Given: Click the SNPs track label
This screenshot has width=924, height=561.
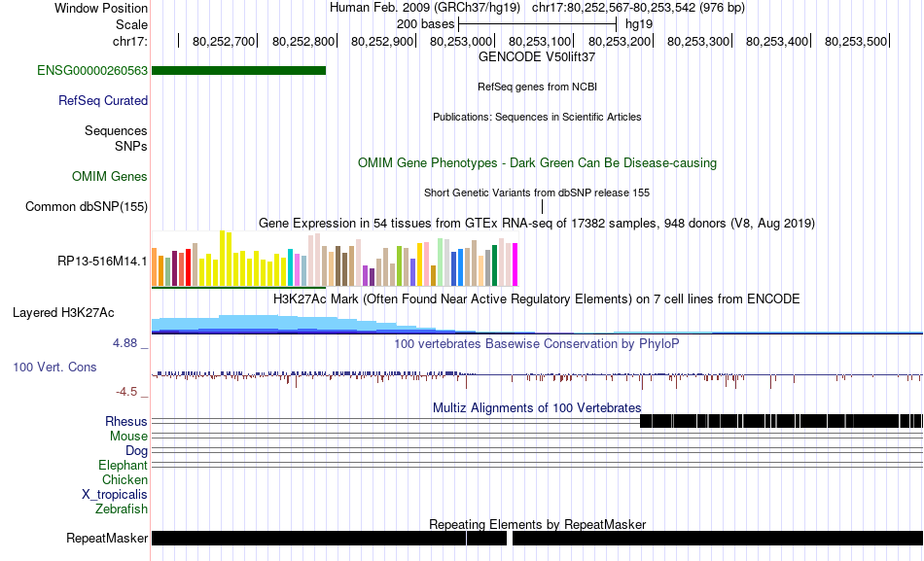Looking at the screenshot, I should coord(131,146).
